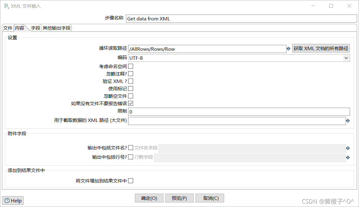Click variable icon next to 文件名字段 field
Viewport: 359px width, 207px height.
click(348, 149)
